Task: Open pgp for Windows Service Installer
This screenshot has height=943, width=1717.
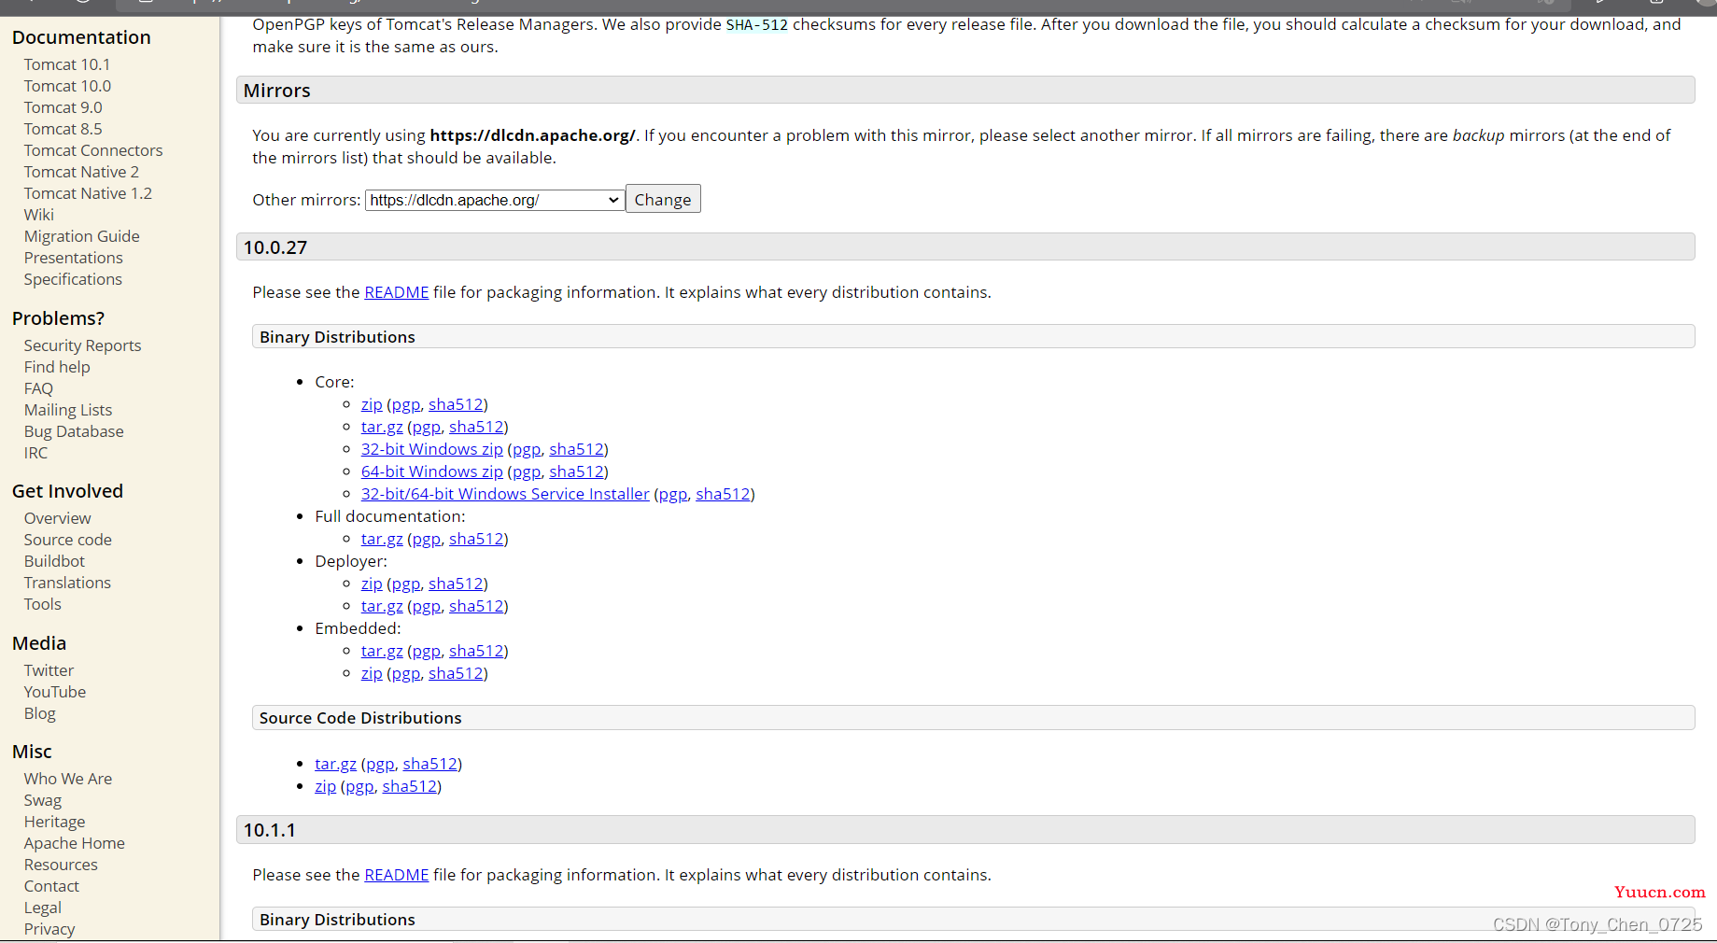Action: (673, 494)
